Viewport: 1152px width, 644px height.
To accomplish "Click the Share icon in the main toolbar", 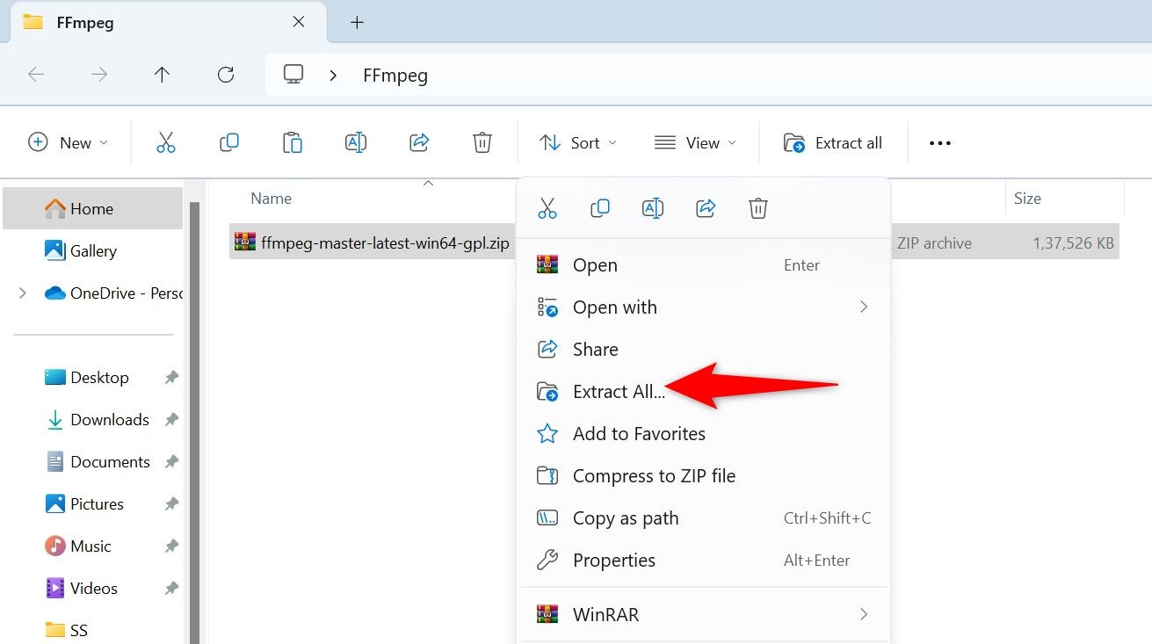I will 419,142.
